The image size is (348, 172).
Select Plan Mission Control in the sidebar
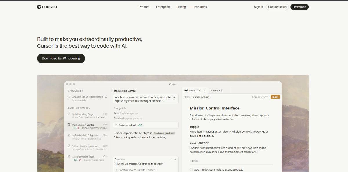(87, 126)
